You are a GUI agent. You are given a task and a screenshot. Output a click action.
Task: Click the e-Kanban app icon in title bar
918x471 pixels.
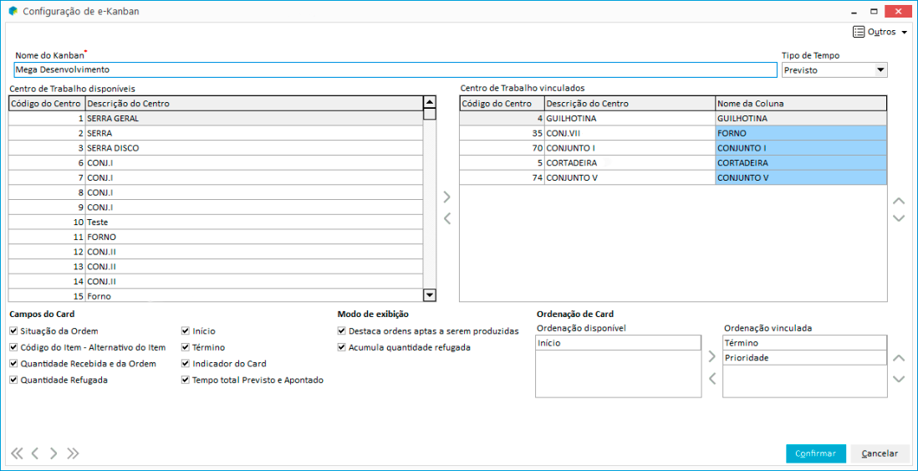(x=13, y=11)
